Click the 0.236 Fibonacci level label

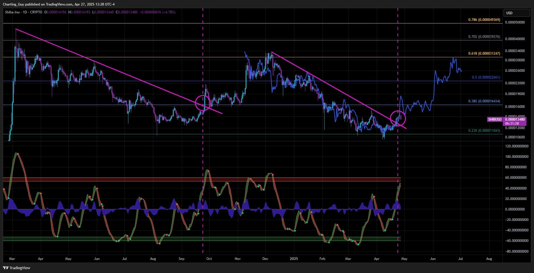(484, 131)
